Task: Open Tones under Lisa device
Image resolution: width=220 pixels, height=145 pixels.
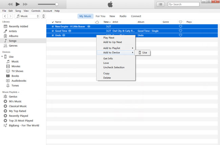Action: (x=15, y=86)
